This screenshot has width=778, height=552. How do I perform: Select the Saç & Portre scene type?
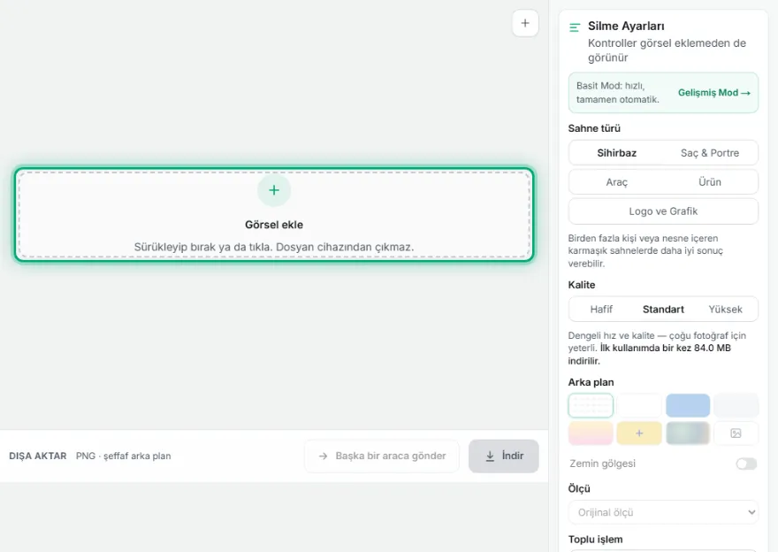(710, 153)
